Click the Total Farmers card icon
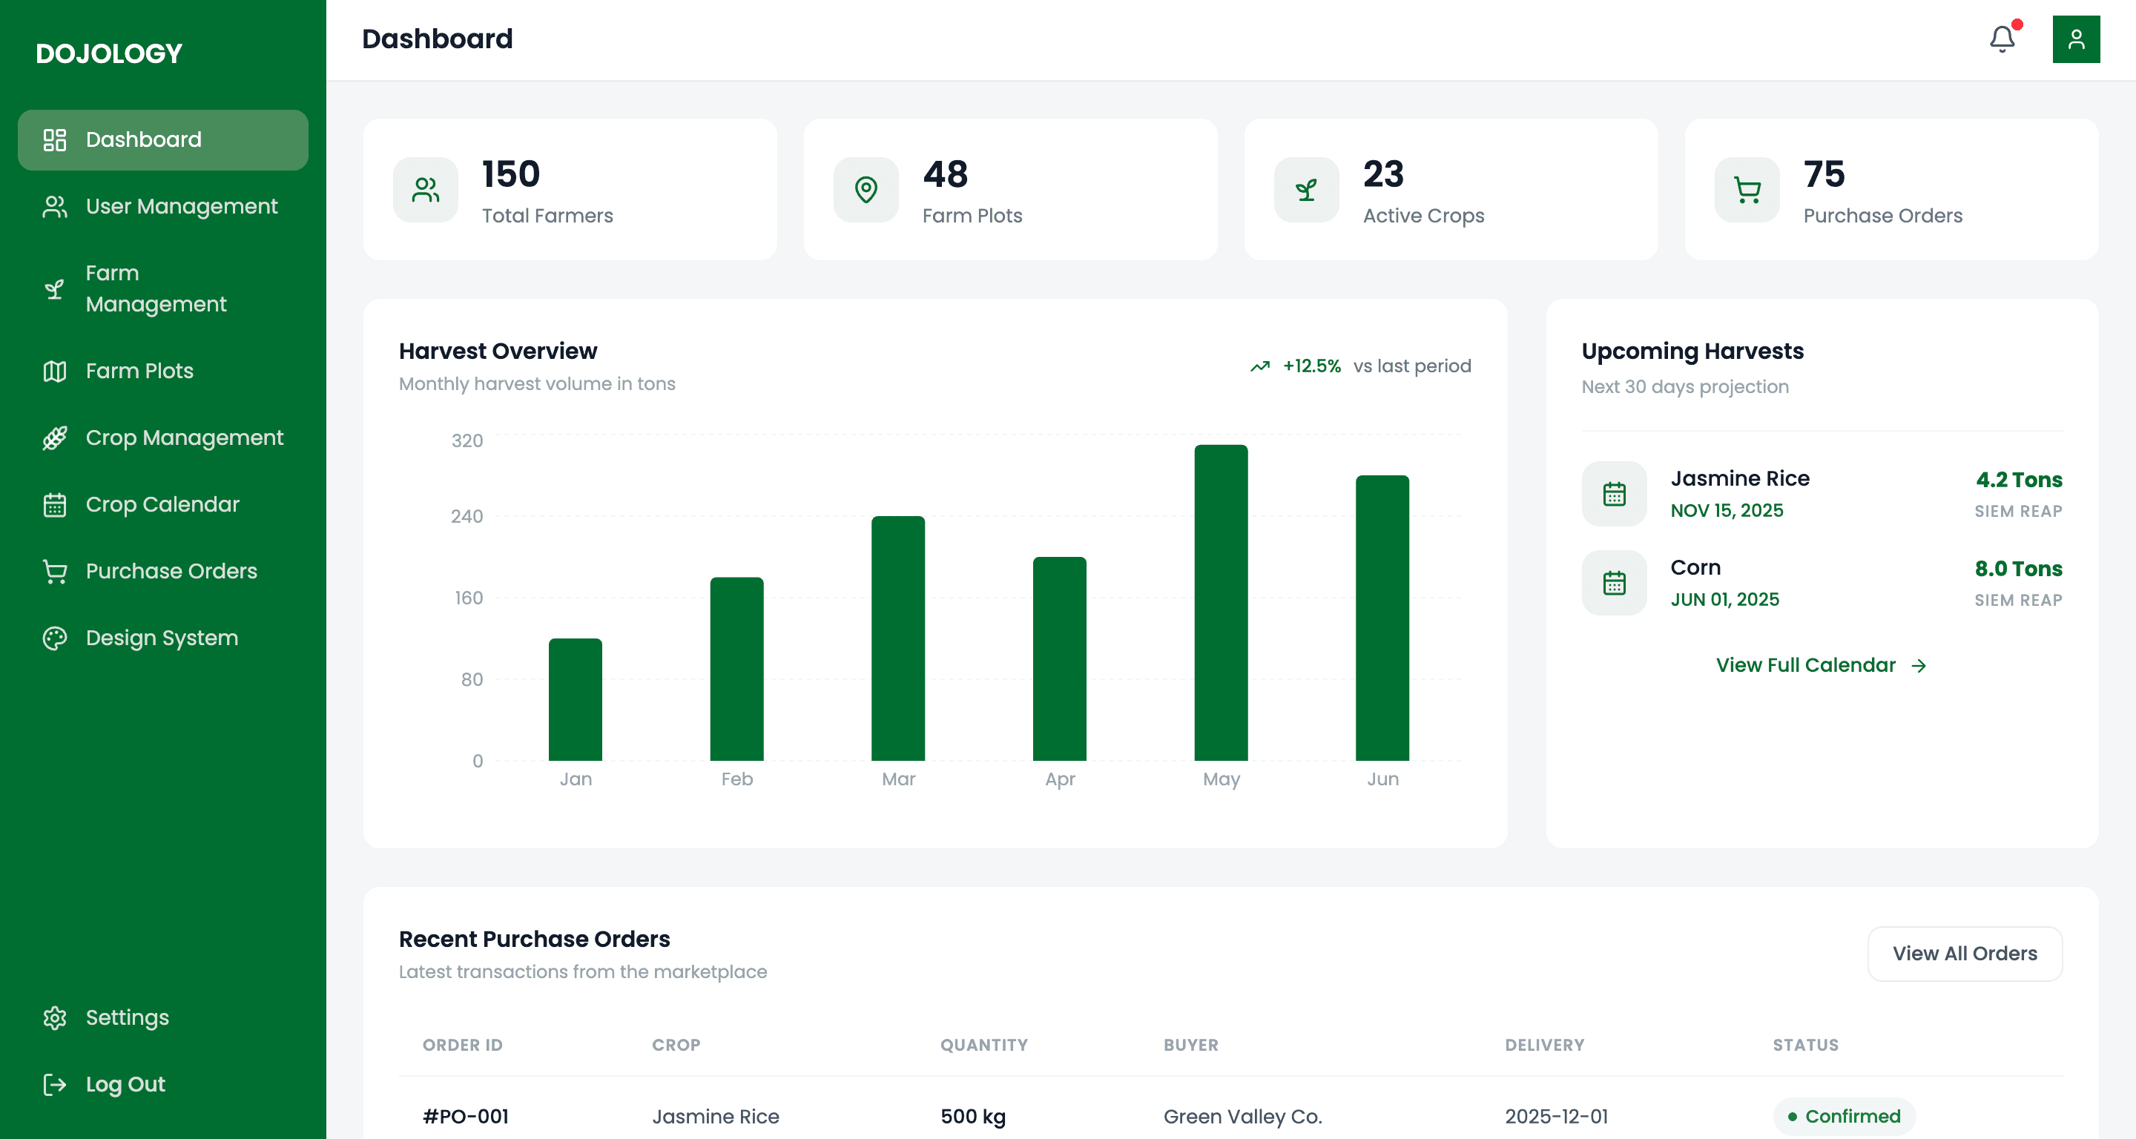 426,190
